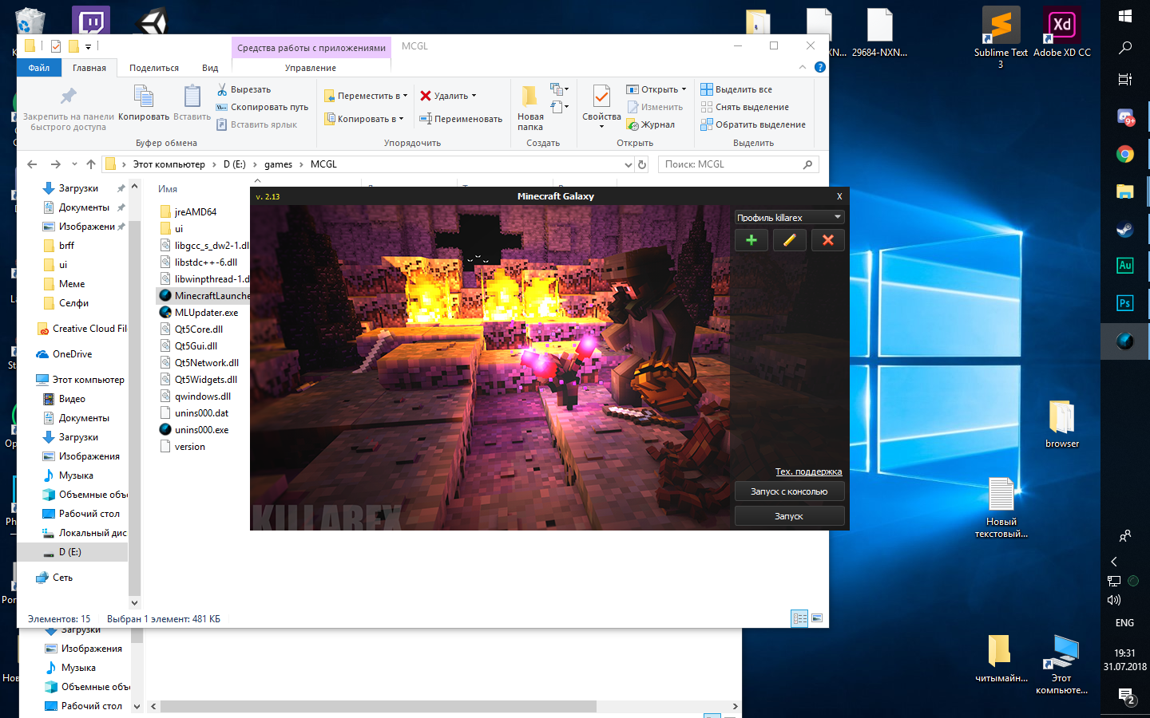1150x718 pixels.
Task: Switch to the Главная ribbon tab
Action: [89, 68]
